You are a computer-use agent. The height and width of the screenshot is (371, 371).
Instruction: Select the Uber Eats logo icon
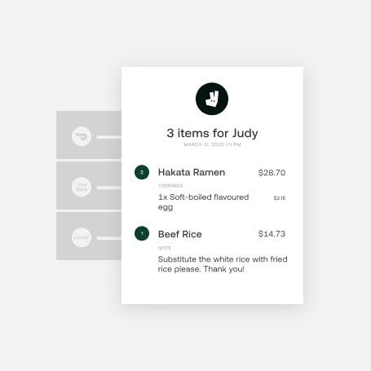82,187
